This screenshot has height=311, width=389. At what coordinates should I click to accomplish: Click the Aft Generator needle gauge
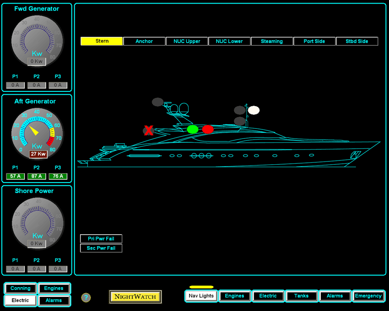pos(37,132)
